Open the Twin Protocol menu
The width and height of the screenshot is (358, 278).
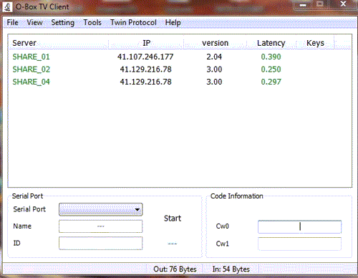133,23
